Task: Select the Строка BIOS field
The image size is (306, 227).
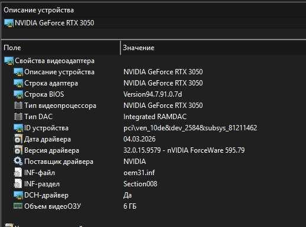Action: pos(44,94)
